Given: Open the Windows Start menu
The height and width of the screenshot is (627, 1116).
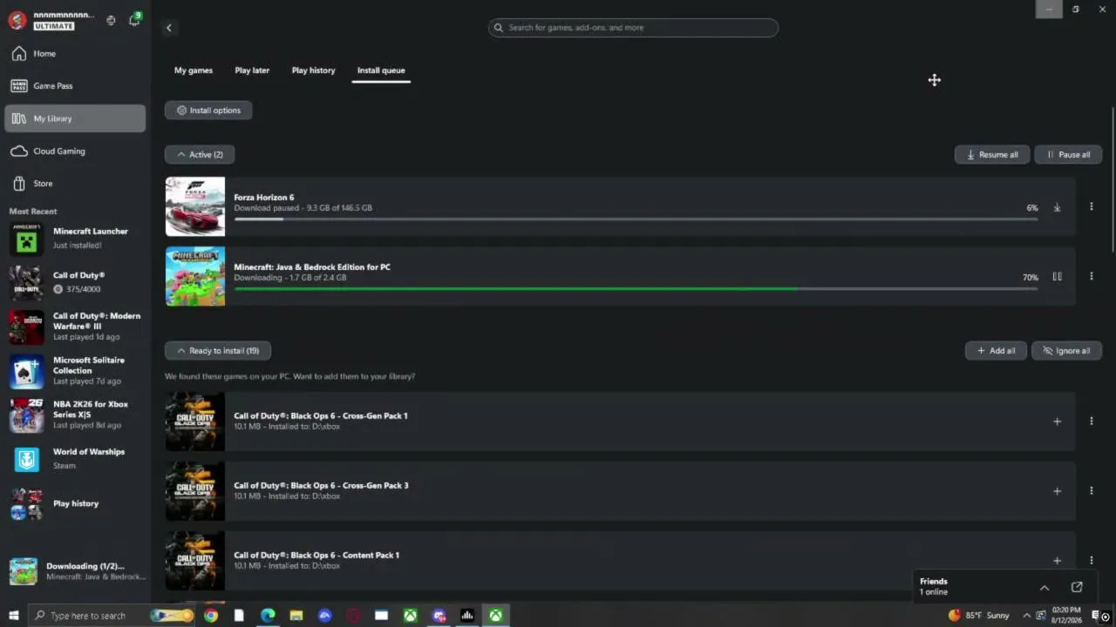Looking at the screenshot, I should 13,616.
